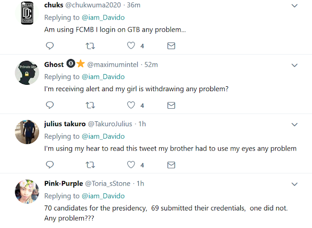Open more options chevron on chuks' tweet
Viewport: 312px width, 228px height.
tap(294, 6)
